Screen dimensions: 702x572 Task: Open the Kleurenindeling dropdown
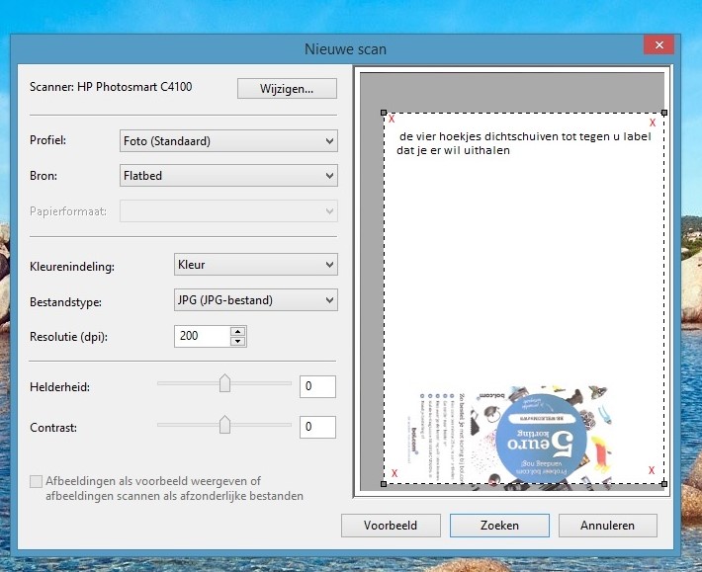click(x=255, y=265)
